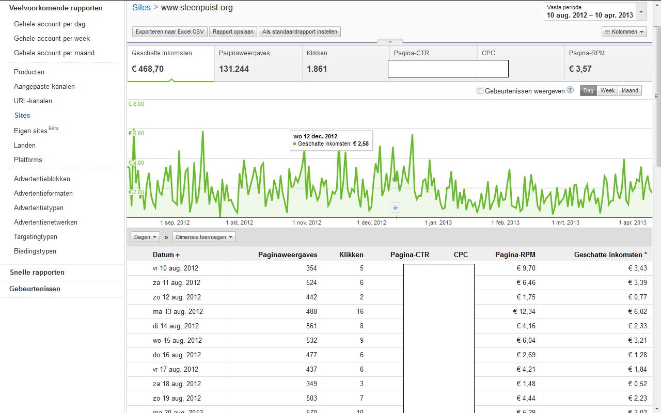Open the Sites breadcrumb link
This screenshot has width=661, height=413.
click(141, 7)
